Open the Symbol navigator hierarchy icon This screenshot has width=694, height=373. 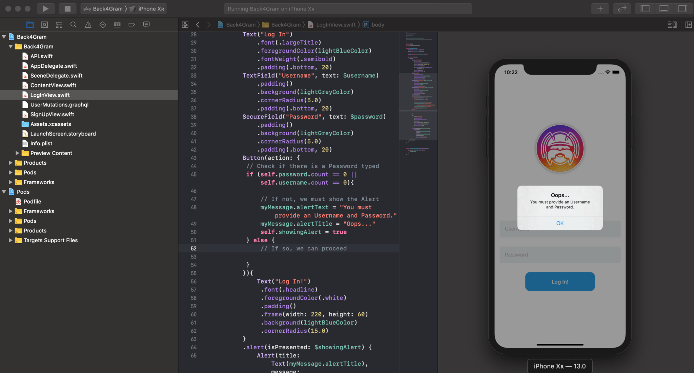pyautogui.click(x=59, y=24)
